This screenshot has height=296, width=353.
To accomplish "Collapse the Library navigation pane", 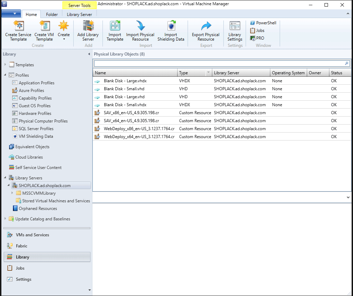I will [x=89, y=54].
